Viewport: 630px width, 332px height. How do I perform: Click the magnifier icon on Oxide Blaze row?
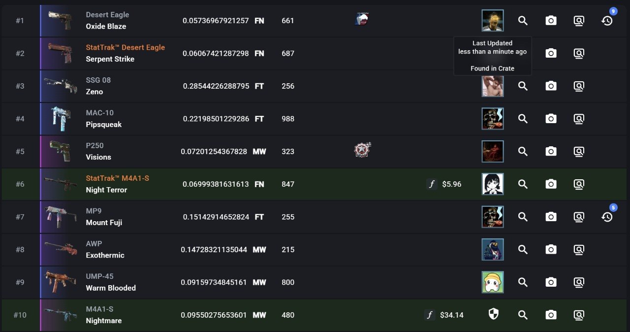click(x=523, y=21)
